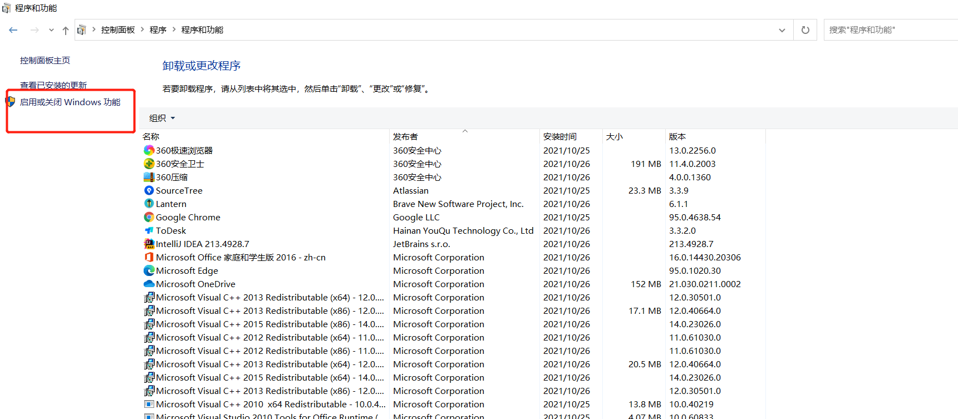
Task: Click the back arrow in navigation bar
Action: (x=13, y=30)
